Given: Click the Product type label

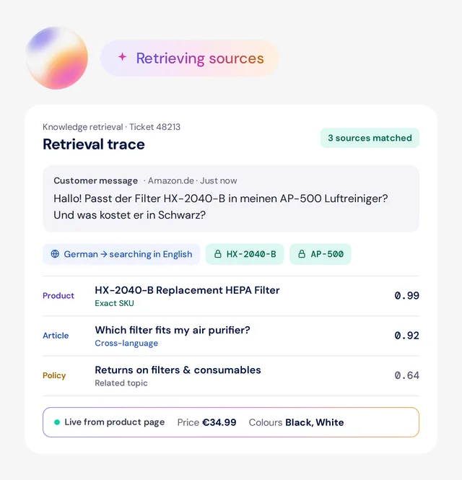Looking at the screenshot, I should pos(58,296).
